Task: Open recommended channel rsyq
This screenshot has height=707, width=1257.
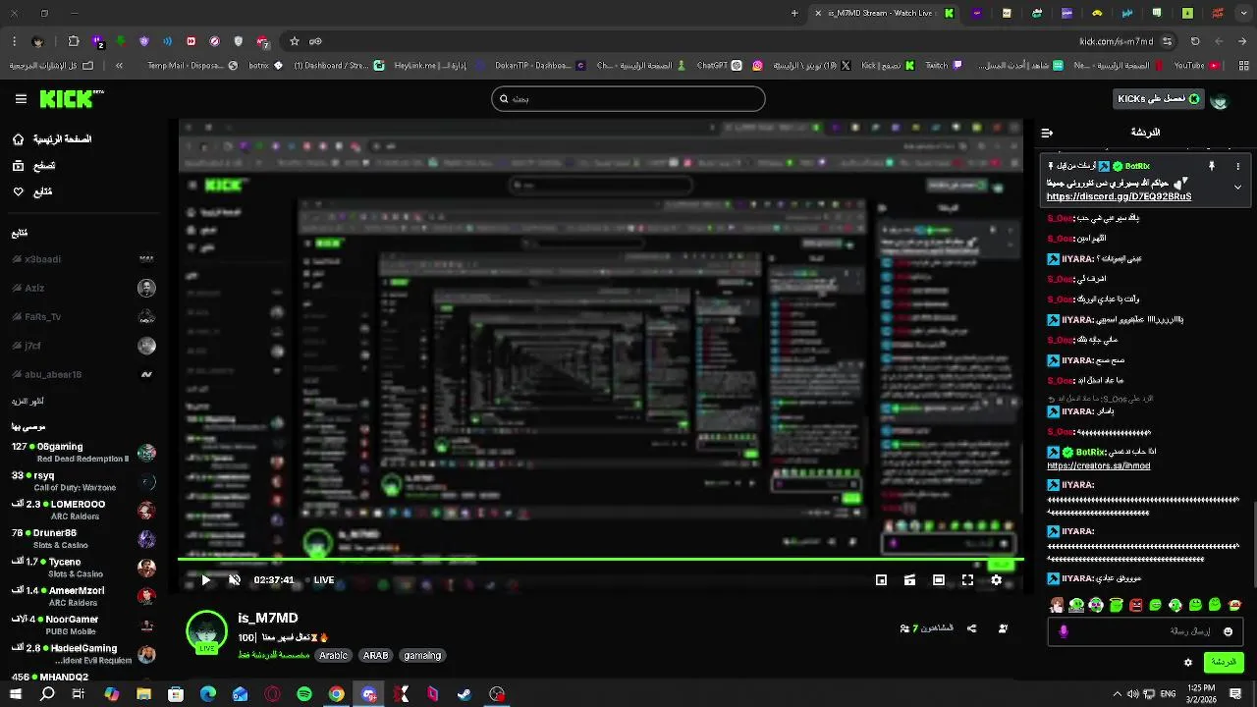Action: click(x=83, y=481)
